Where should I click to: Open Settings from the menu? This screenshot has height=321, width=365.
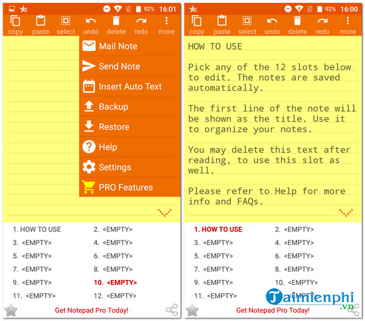[x=130, y=167]
